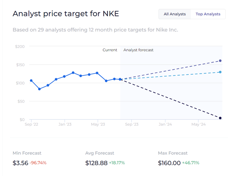Image resolution: width=230 pixels, height=176 pixels.
Task: Click the May '24 x-axis label
Action: coord(199,124)
